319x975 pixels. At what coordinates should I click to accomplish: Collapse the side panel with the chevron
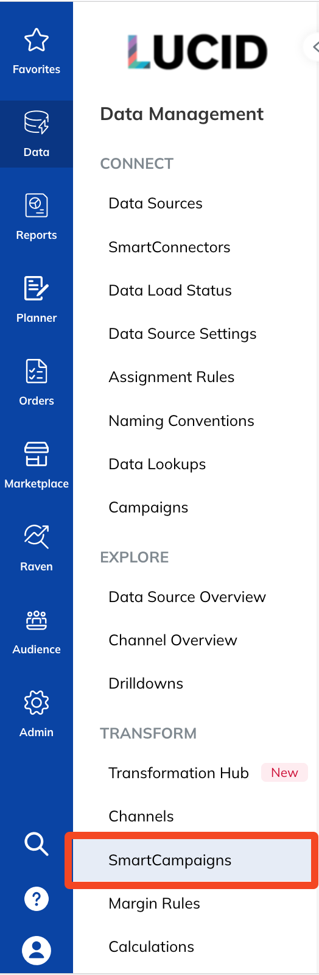click(x=313, y=46)
